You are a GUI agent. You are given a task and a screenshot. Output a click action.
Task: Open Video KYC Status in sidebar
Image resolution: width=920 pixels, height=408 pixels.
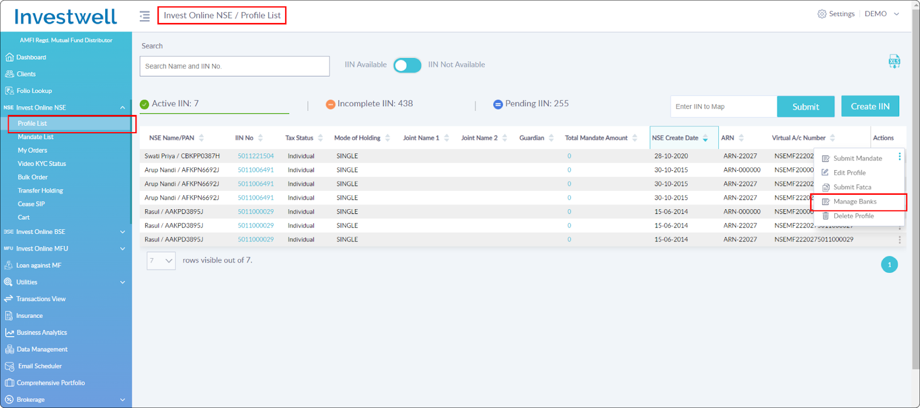pyautogui.click(x=41, y=164)
